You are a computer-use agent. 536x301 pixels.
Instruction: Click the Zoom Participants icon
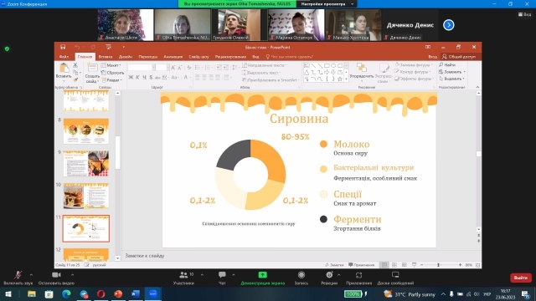tap(183, 275)
